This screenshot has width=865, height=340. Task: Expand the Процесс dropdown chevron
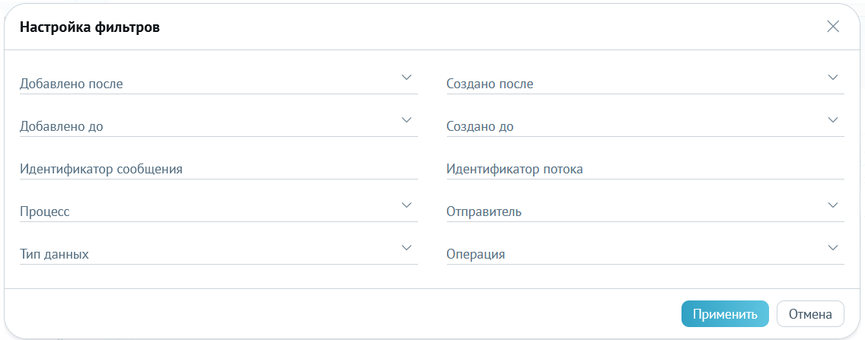click(x=407, y=205)
